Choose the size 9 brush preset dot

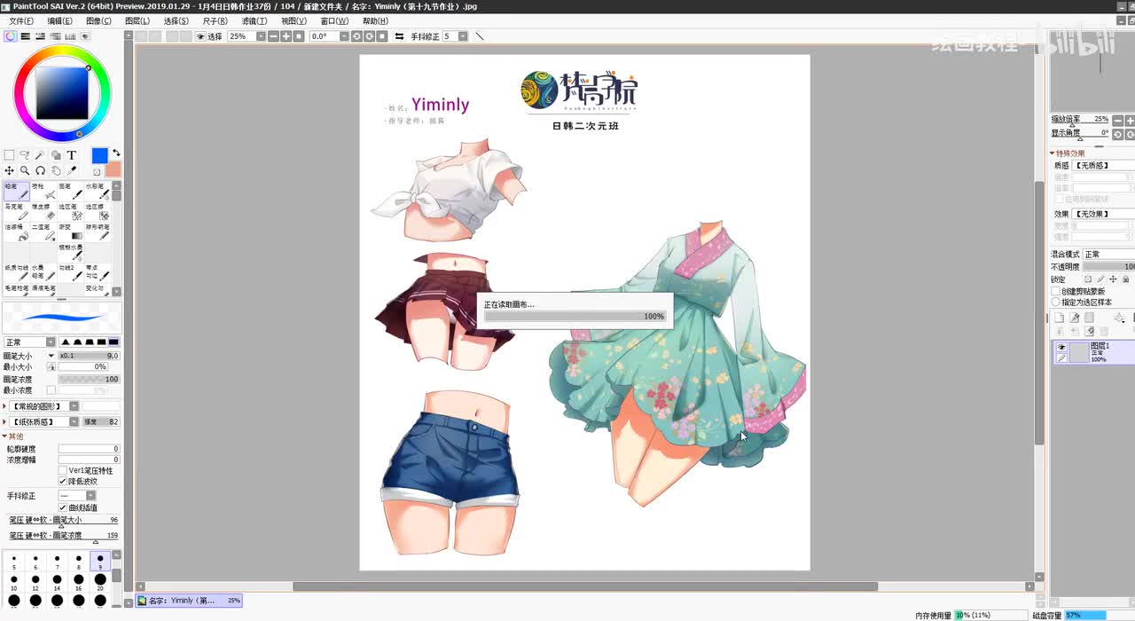click(x=100, y=562)
